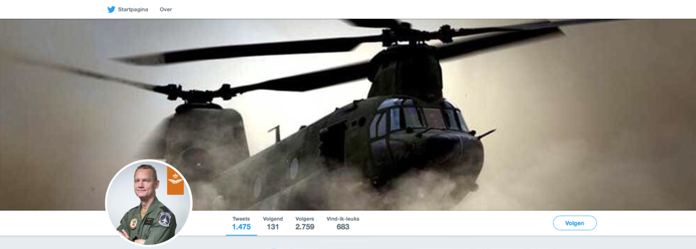Click the 2.759 followers count
This screenshot has width=696, height=249.
click(x=305, y=227)
